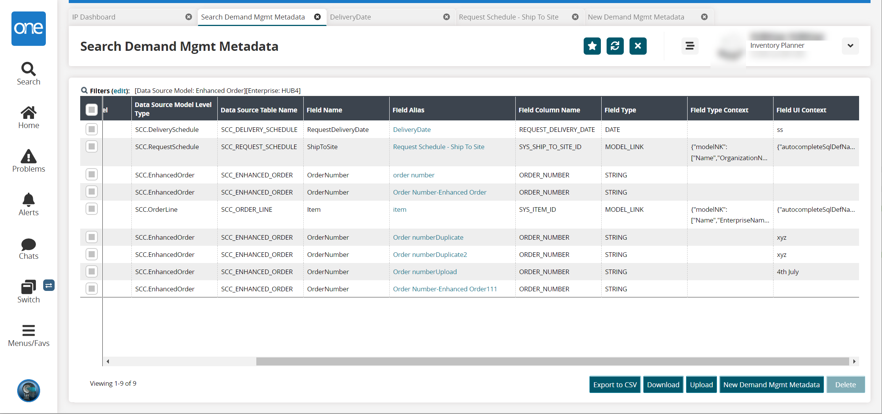Click the star favorite icon in header
Image resolution: width=882 pixels, height=414 pixels.
pyautogui.click(x=592, y=46)
